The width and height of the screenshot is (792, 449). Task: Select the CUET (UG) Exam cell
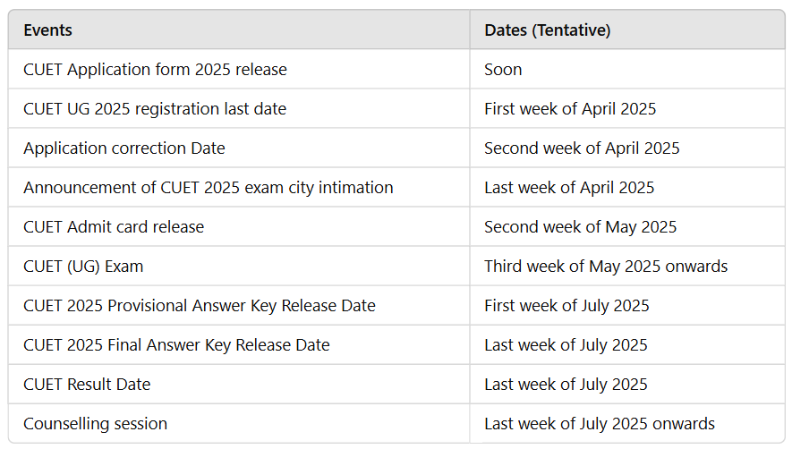tap(83, 267)
